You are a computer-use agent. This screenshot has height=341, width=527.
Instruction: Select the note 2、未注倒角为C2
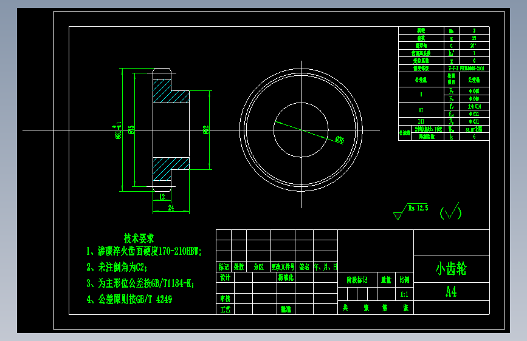(117, 267)
